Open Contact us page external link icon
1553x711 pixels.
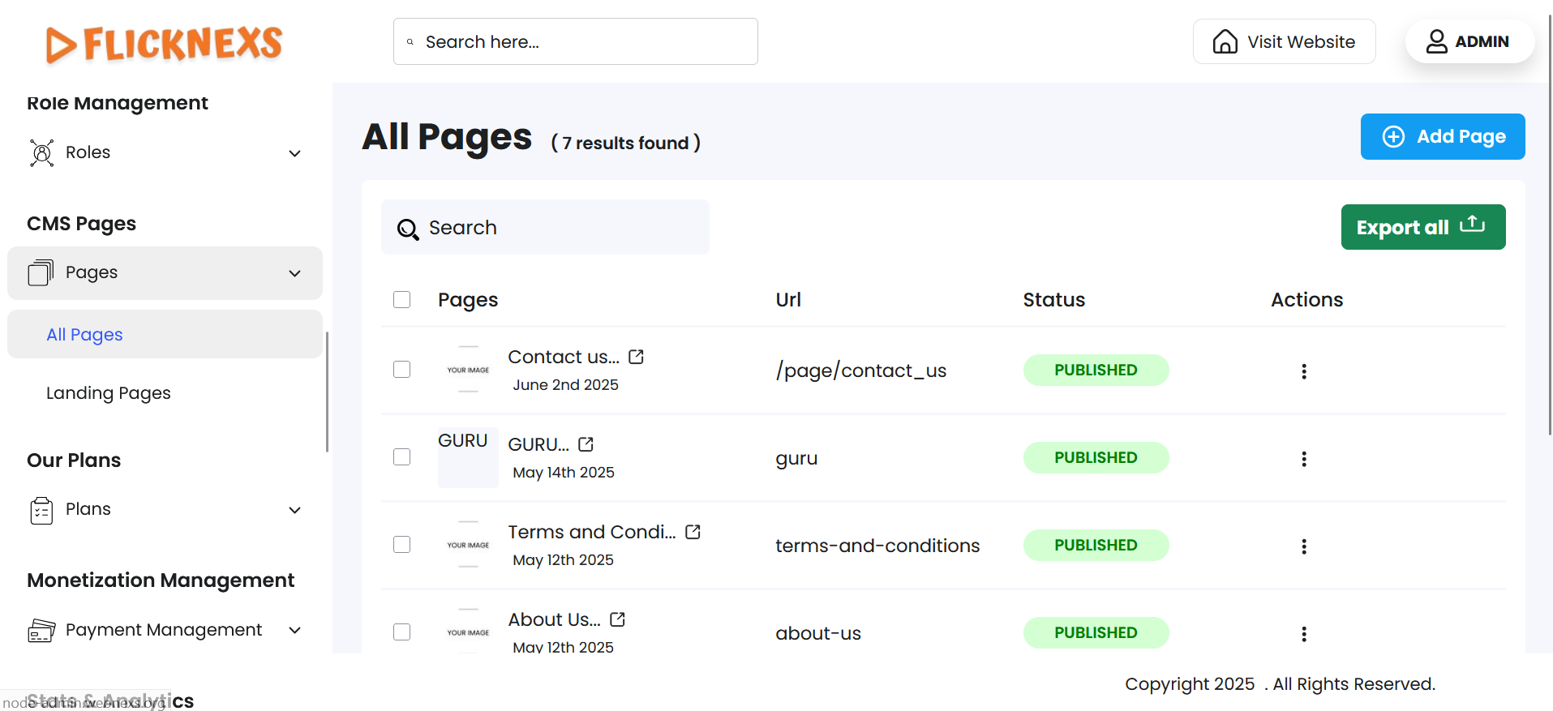[x=636, y=357]
